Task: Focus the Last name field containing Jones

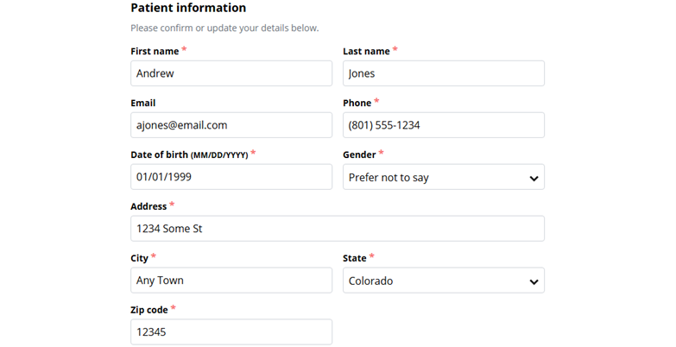Action: coord(443,73)
